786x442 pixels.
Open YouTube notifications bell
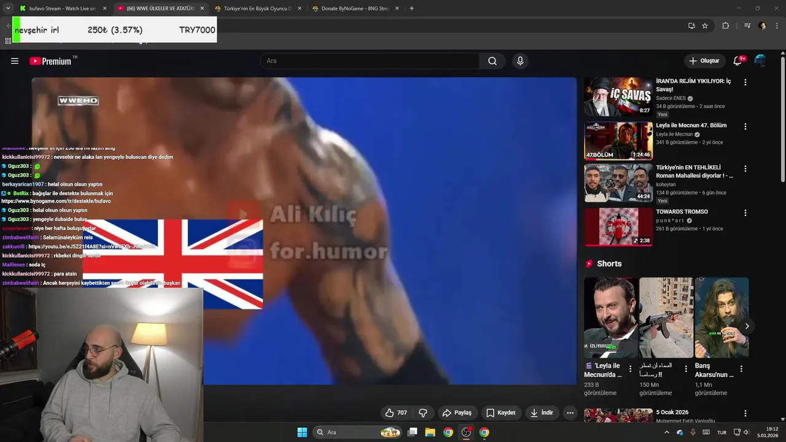(737, 61)
